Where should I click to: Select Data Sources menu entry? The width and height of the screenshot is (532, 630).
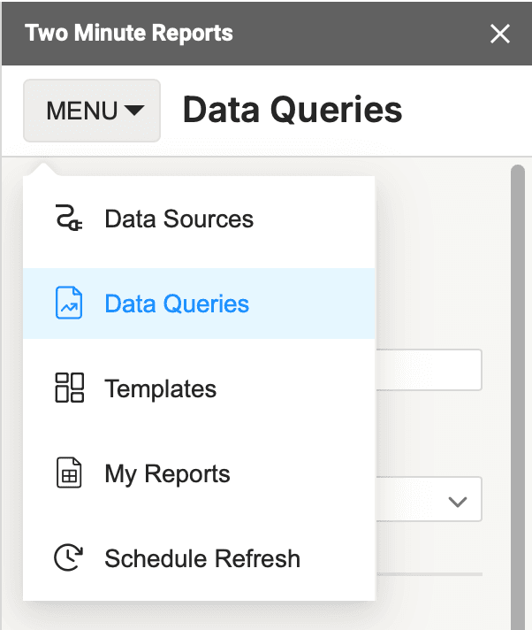199,219
